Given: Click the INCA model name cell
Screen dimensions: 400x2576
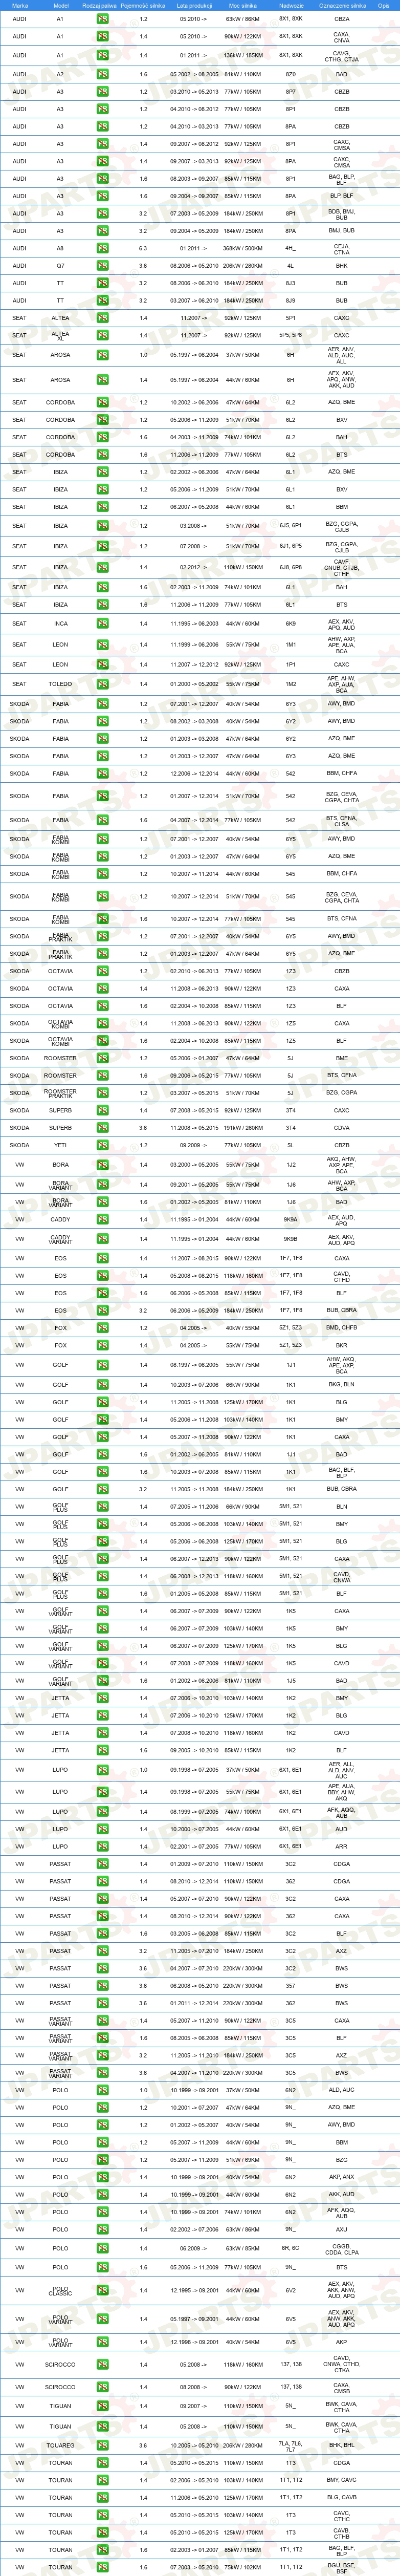Looking at the screenshot, I should coord(61,623).
